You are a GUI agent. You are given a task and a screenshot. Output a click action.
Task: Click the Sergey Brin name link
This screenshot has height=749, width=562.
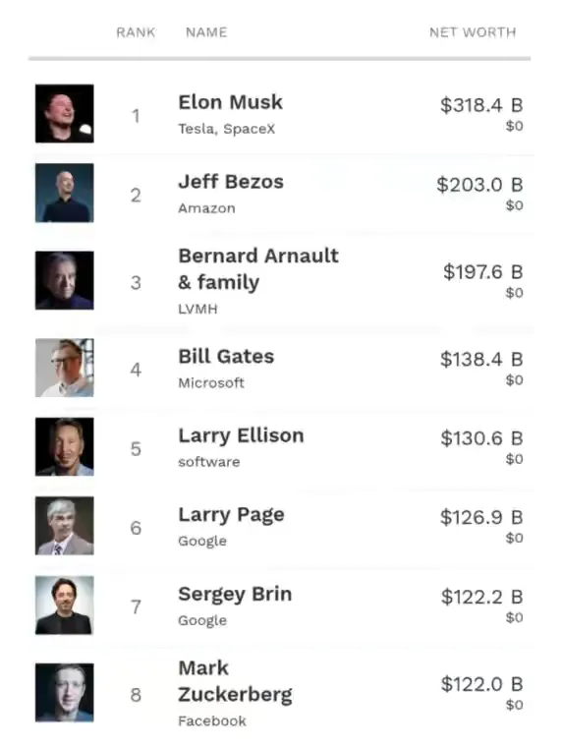(235, 595)
